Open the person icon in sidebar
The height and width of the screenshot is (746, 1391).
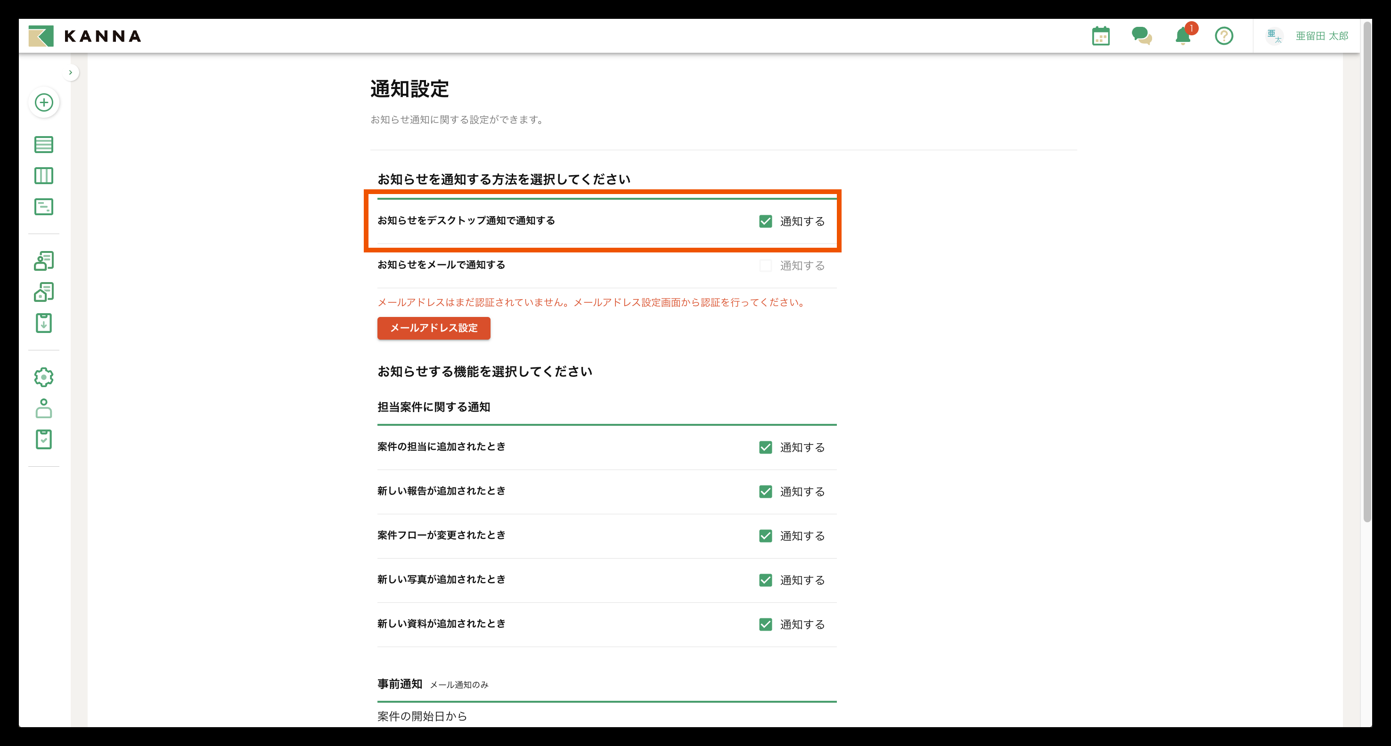[44, 409]
